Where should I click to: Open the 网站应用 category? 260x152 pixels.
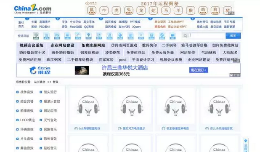[50, 110]
